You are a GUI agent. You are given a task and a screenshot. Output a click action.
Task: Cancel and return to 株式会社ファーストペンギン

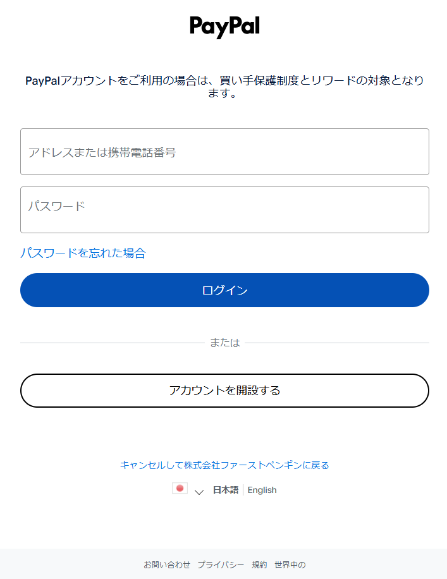pos(224,465)
